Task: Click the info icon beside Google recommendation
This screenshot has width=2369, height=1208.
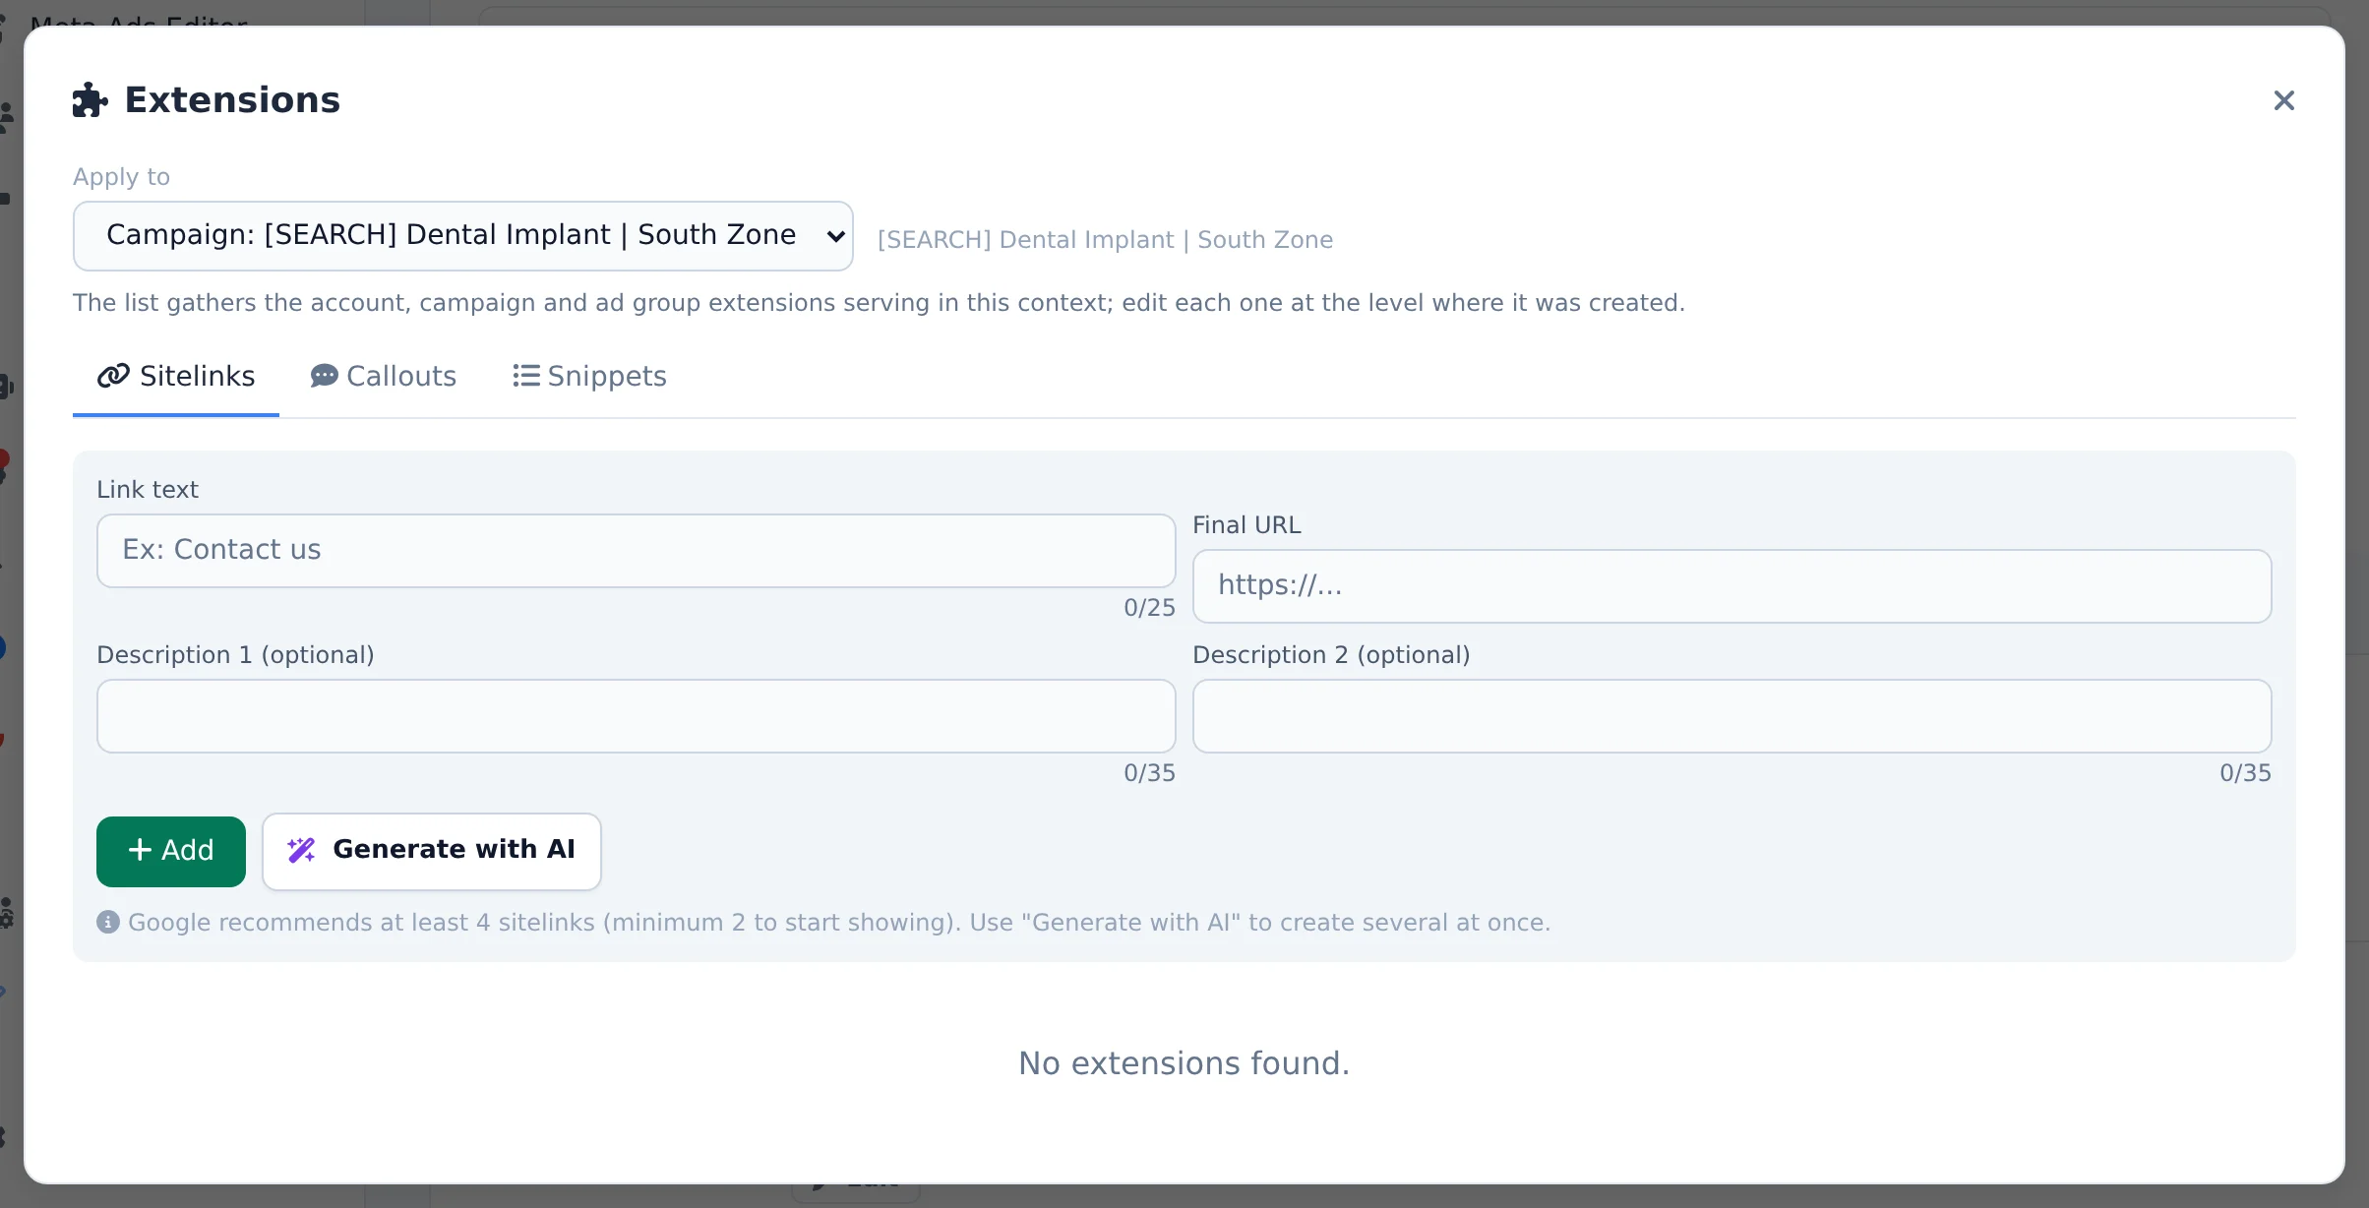Action: pos(108,923)
